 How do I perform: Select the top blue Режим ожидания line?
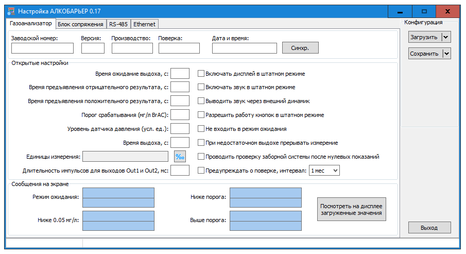(118, 193)
